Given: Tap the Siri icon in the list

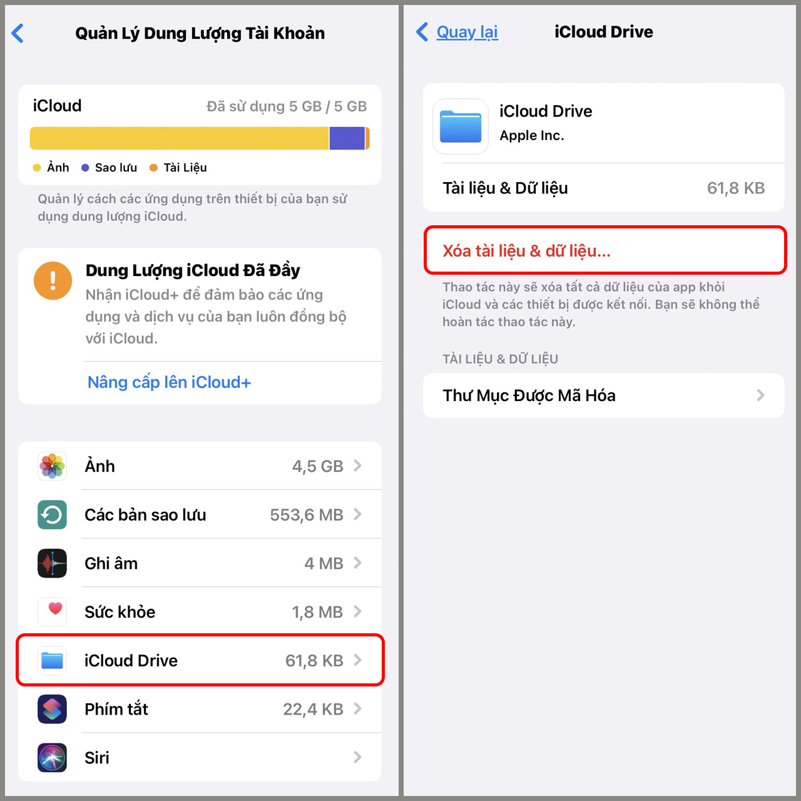Looking at the screenshot, I should [x=52, y=757].
